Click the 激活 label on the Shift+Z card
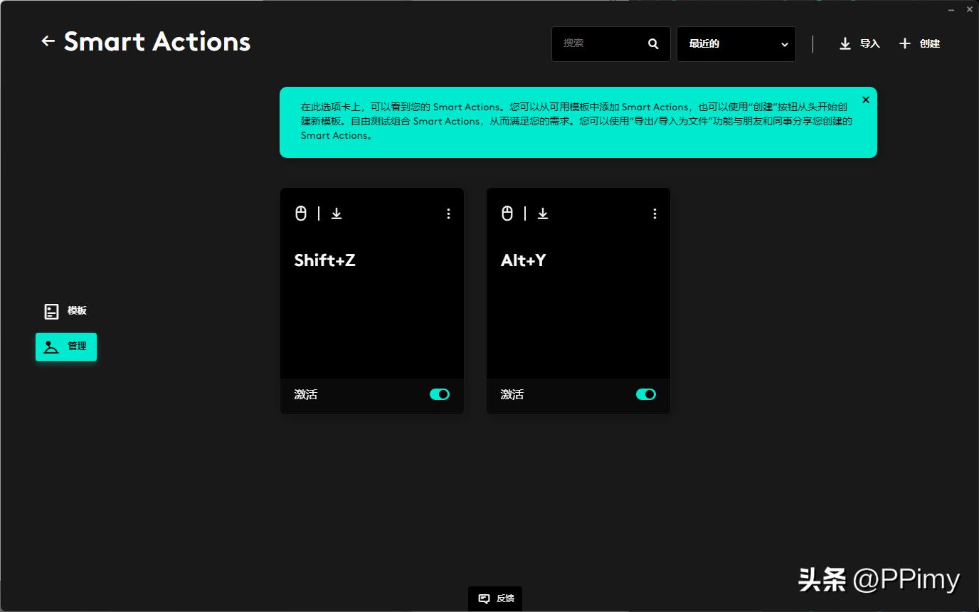 (306, 394)
